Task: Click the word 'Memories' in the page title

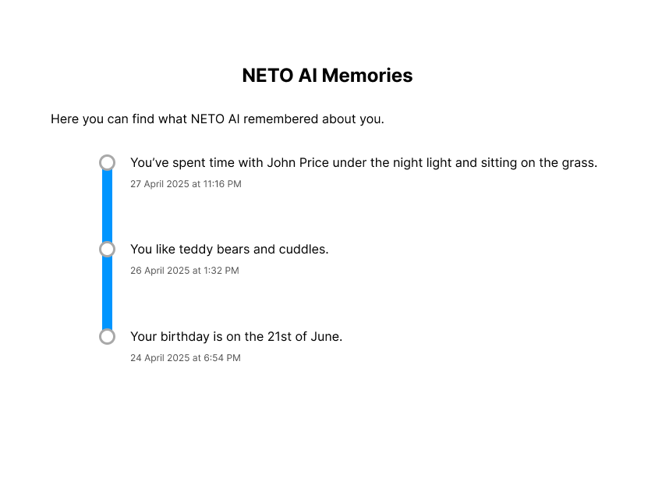Action: pyautogui.click(x=367, y=76)
